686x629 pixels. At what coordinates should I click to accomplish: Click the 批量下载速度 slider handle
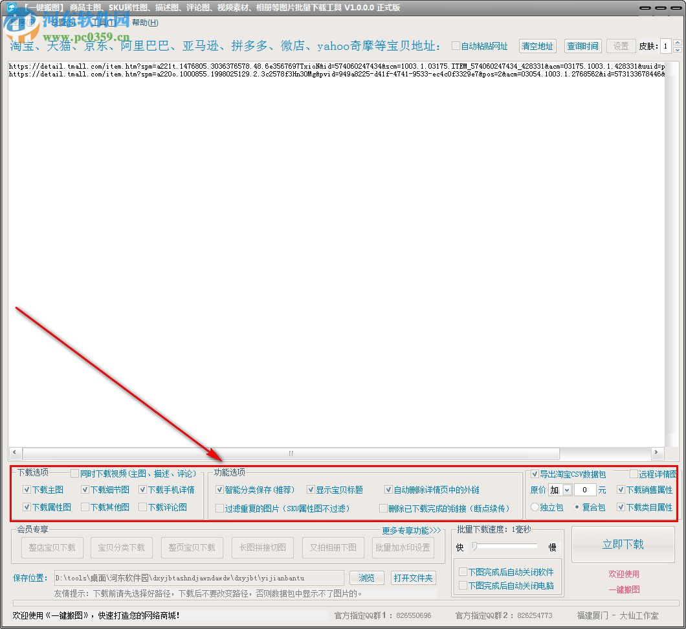[474, 546]
